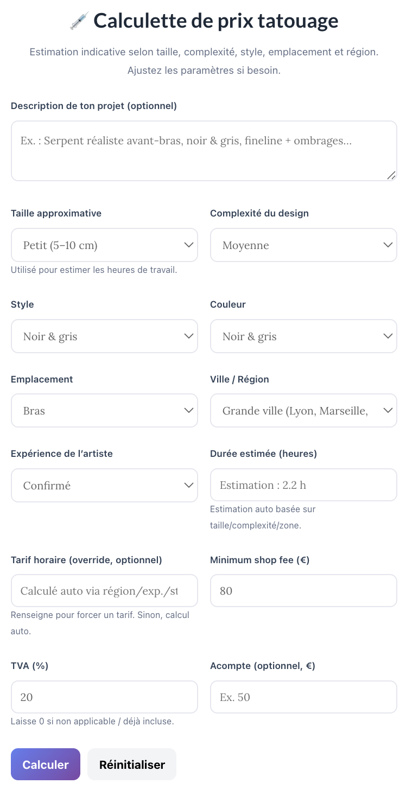
Task: Open the "Couleur" dropdown
Action: click(x=303, y=336)
